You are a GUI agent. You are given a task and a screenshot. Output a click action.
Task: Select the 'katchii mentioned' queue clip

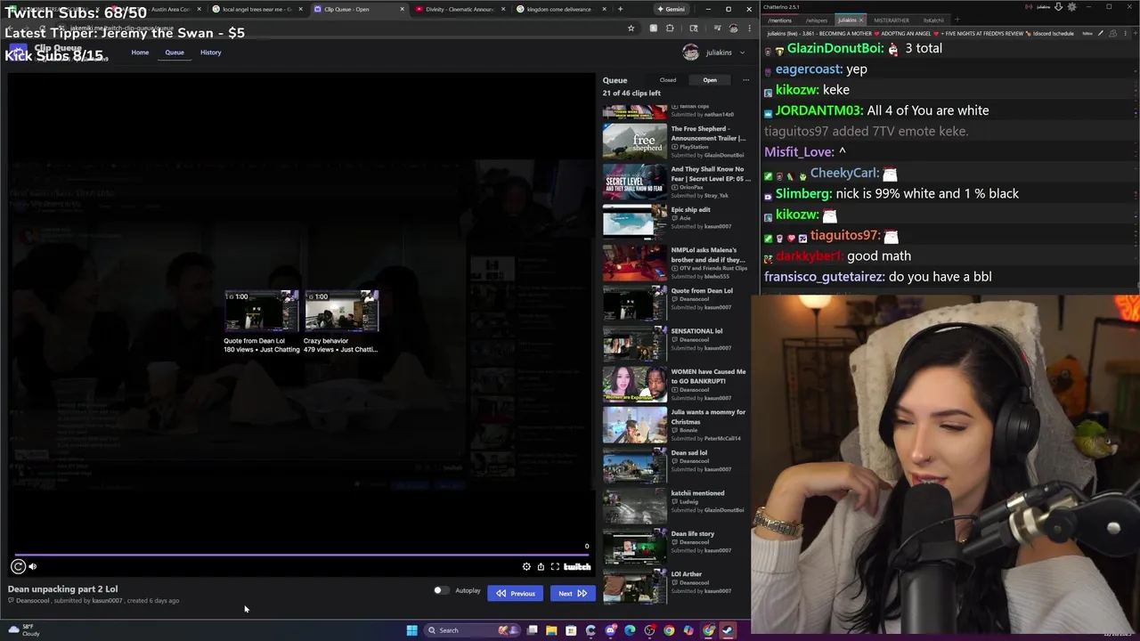point(675,506)
